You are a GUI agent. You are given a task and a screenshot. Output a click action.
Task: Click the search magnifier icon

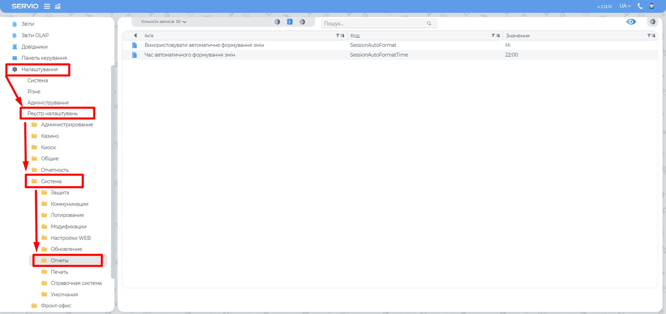[x=429, y=24]
